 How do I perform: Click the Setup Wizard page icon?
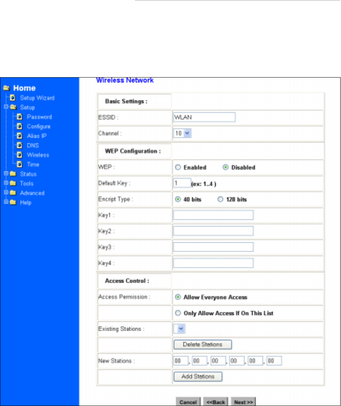tap(12, 98)
